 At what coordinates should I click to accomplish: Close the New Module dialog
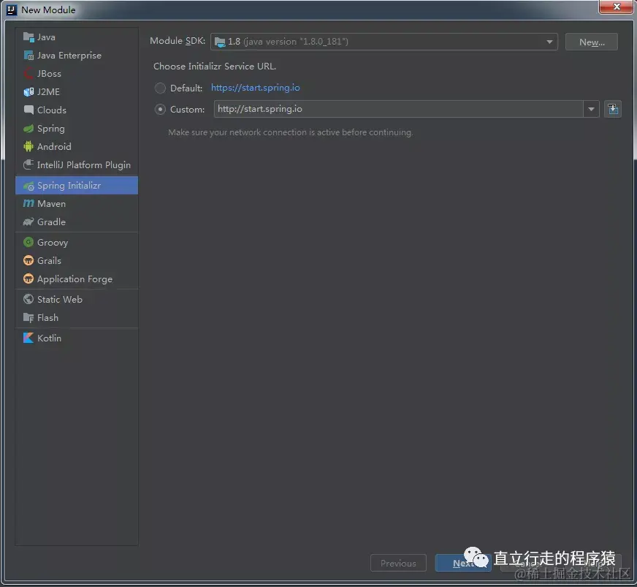(616, 7)
